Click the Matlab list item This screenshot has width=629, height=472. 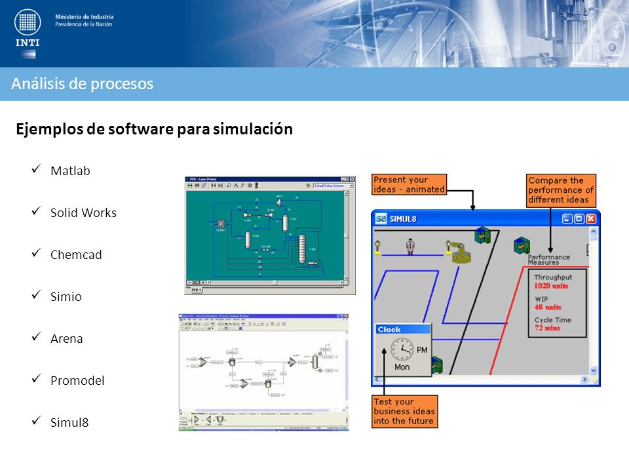[x=70, y=170]
